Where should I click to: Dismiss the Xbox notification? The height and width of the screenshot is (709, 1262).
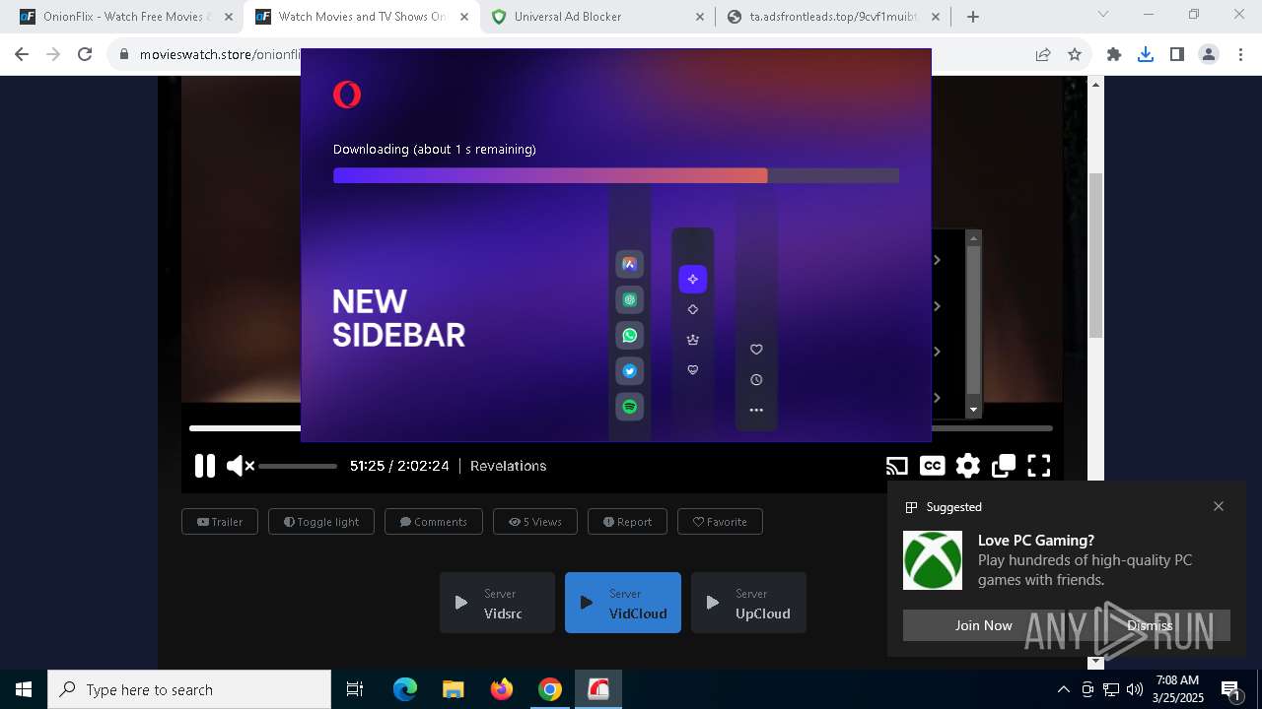pos(1150,625)
